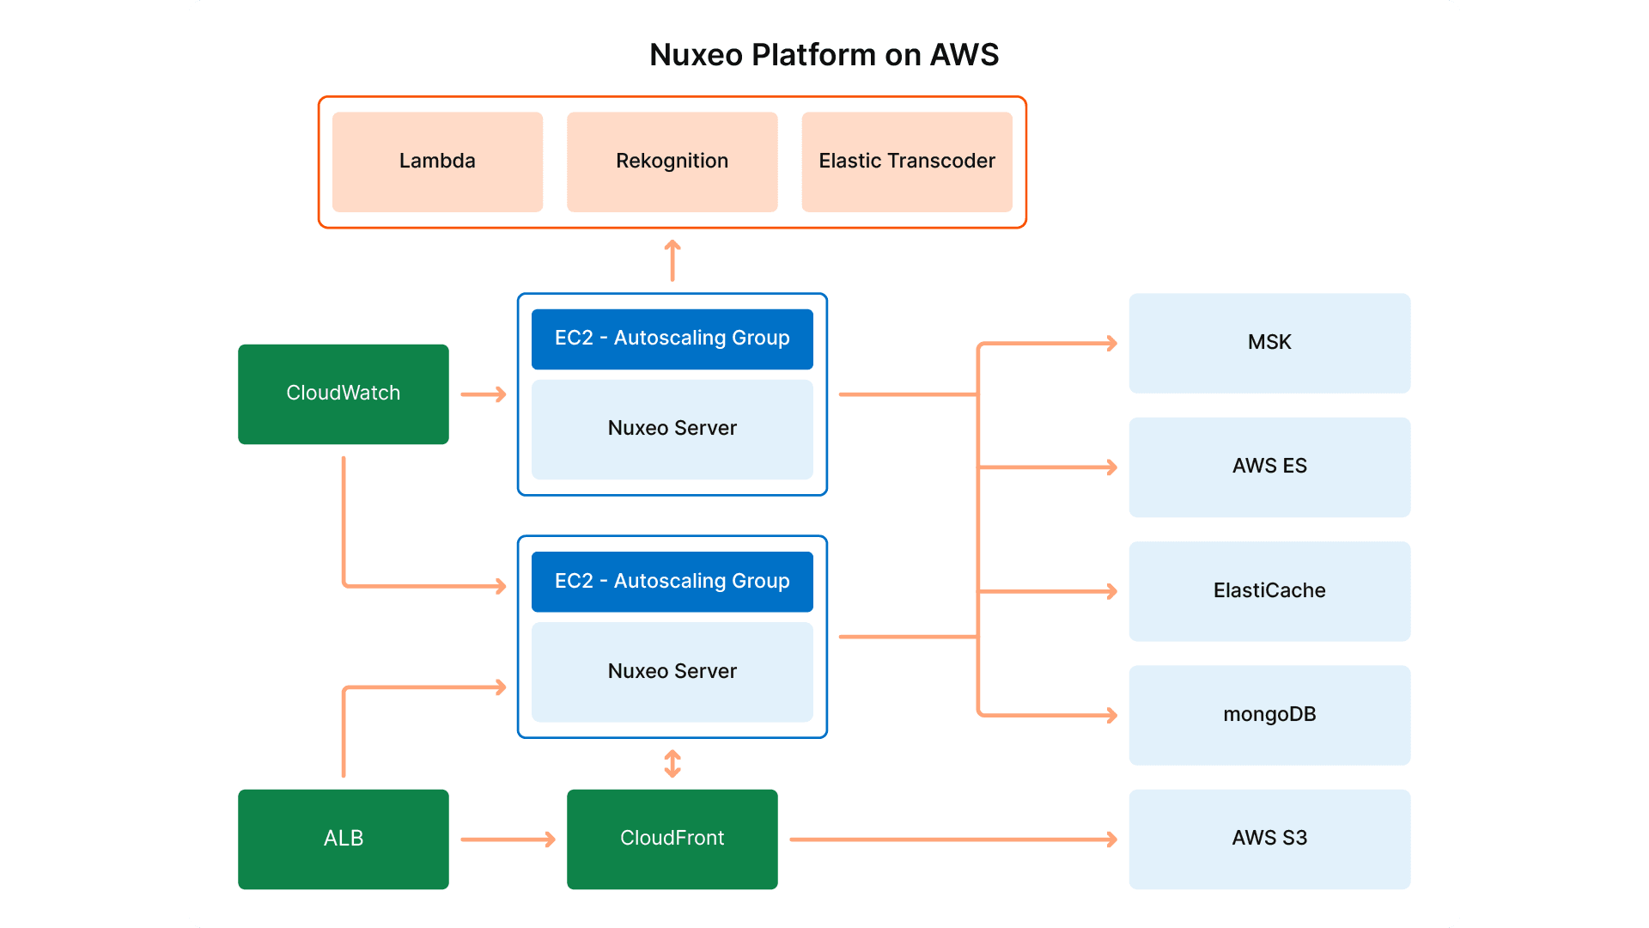This screenshot has height=928, width=1649.
Task: Click the upper EC2 - Autoscaling Group header
Action: [x=672, y=339]
